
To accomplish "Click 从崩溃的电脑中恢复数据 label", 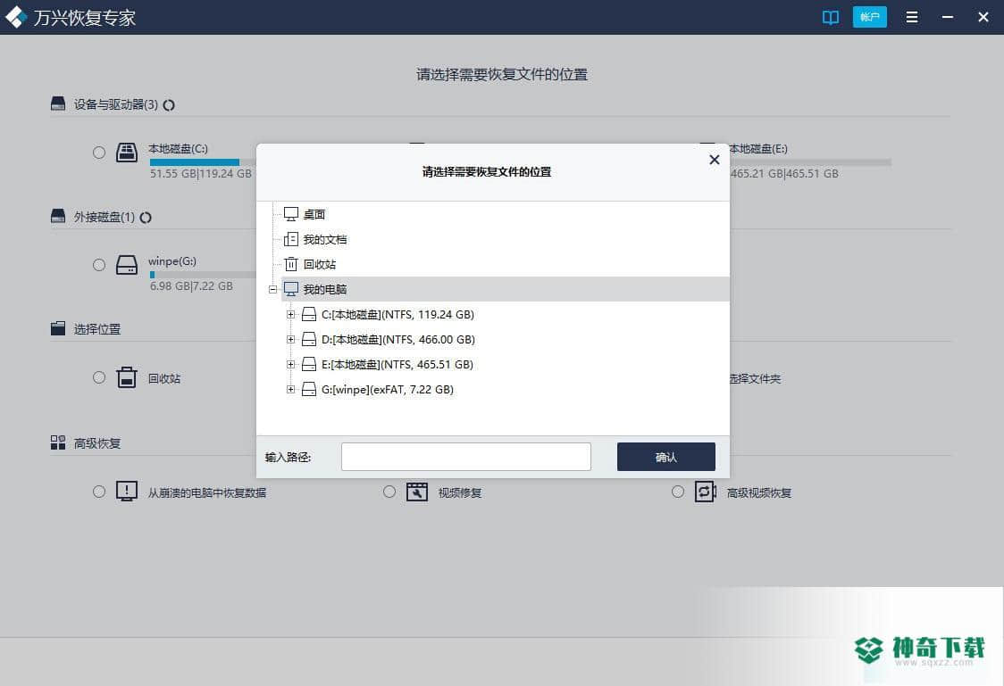I will click(x=207, y=493).
